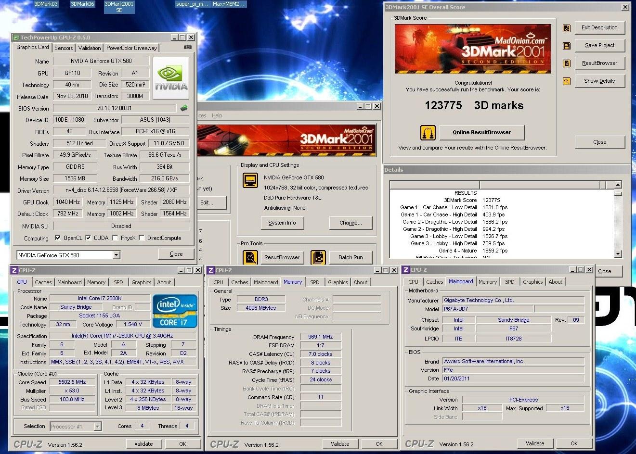Click the CAS# Latency value 7.0 clocks
This screenshot has width=636, height=454.
[x=321, y=354]
